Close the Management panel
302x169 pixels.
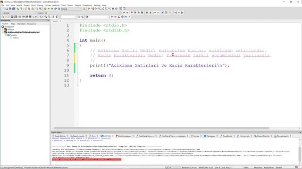(x=48, y=21)
